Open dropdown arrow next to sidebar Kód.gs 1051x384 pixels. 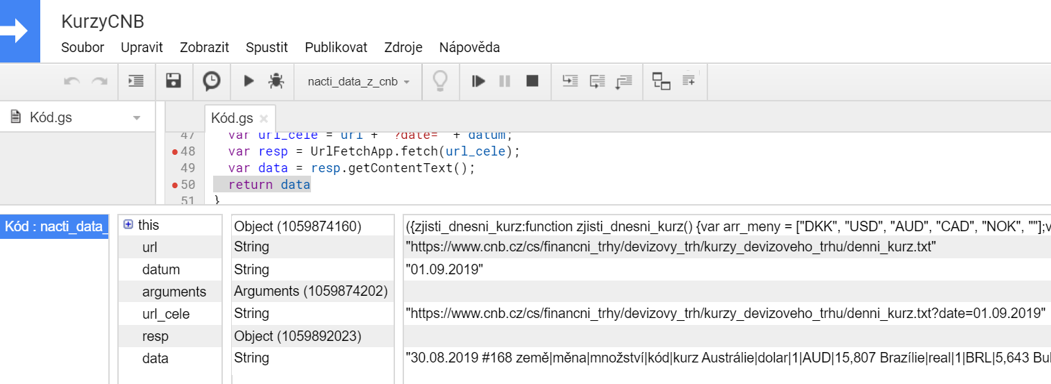[136, 118]
